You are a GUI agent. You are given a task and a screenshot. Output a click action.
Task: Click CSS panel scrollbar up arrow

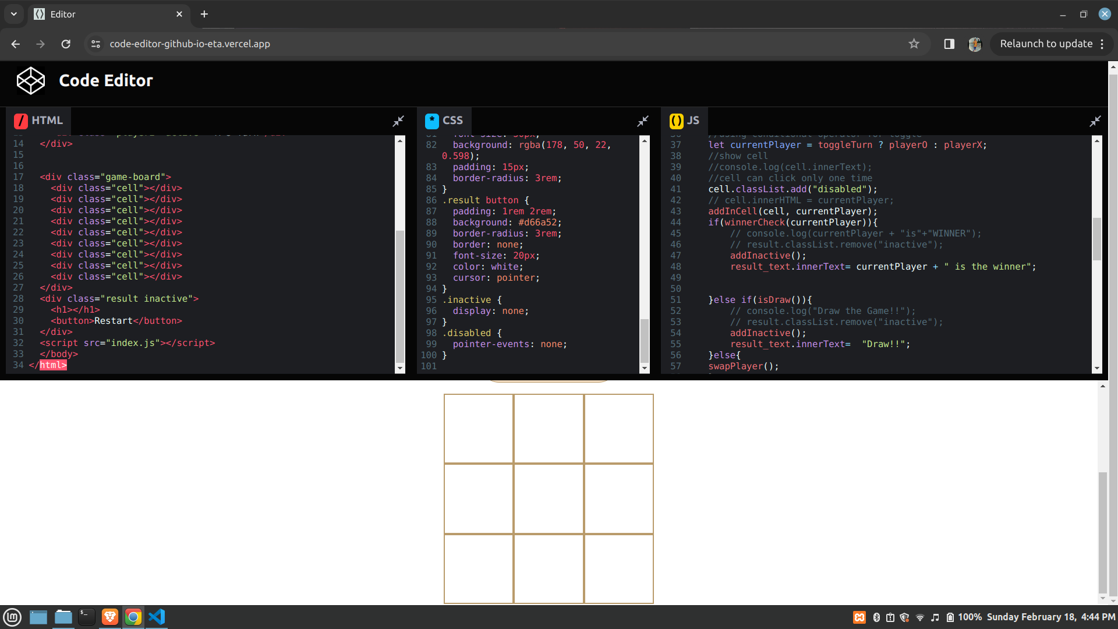pos(645,140)
